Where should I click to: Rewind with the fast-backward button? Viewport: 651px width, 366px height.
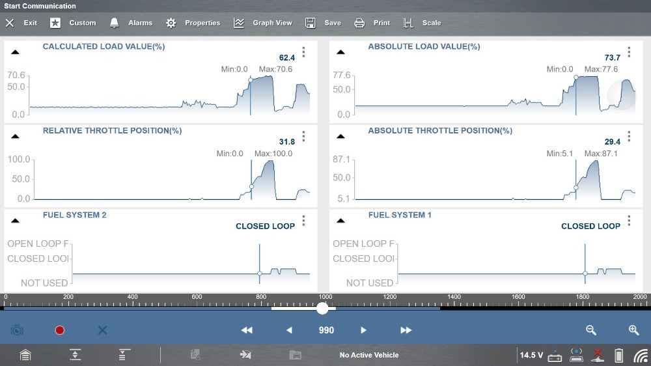(x=247, y=330)
